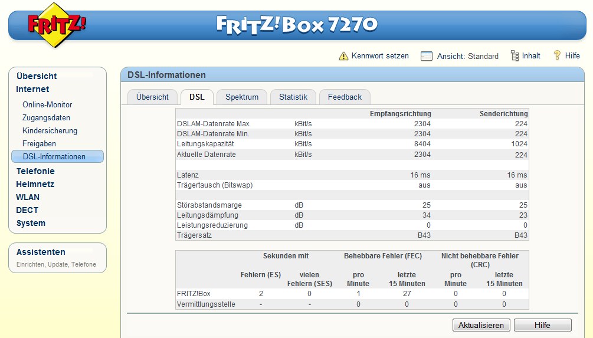This screenshot has width=593, height=338.
Task: Click the Leitungskapazität value 8404
Action: click(x=422, y=144)
